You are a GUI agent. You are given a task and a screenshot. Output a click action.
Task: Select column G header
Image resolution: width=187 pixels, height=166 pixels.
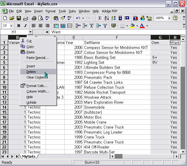(160, 37)
